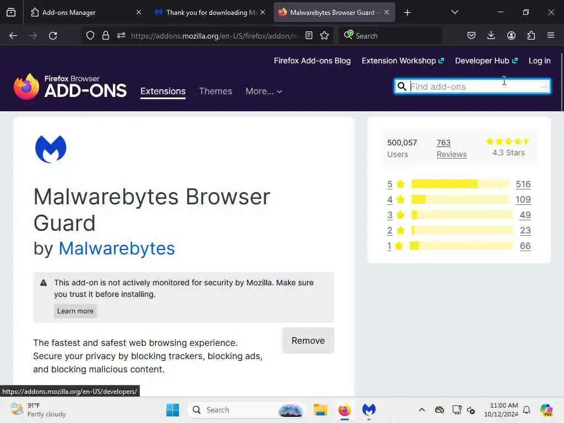Screen dimensions: 564x423
Task: Open the Themes section
Action: point(215,91)
